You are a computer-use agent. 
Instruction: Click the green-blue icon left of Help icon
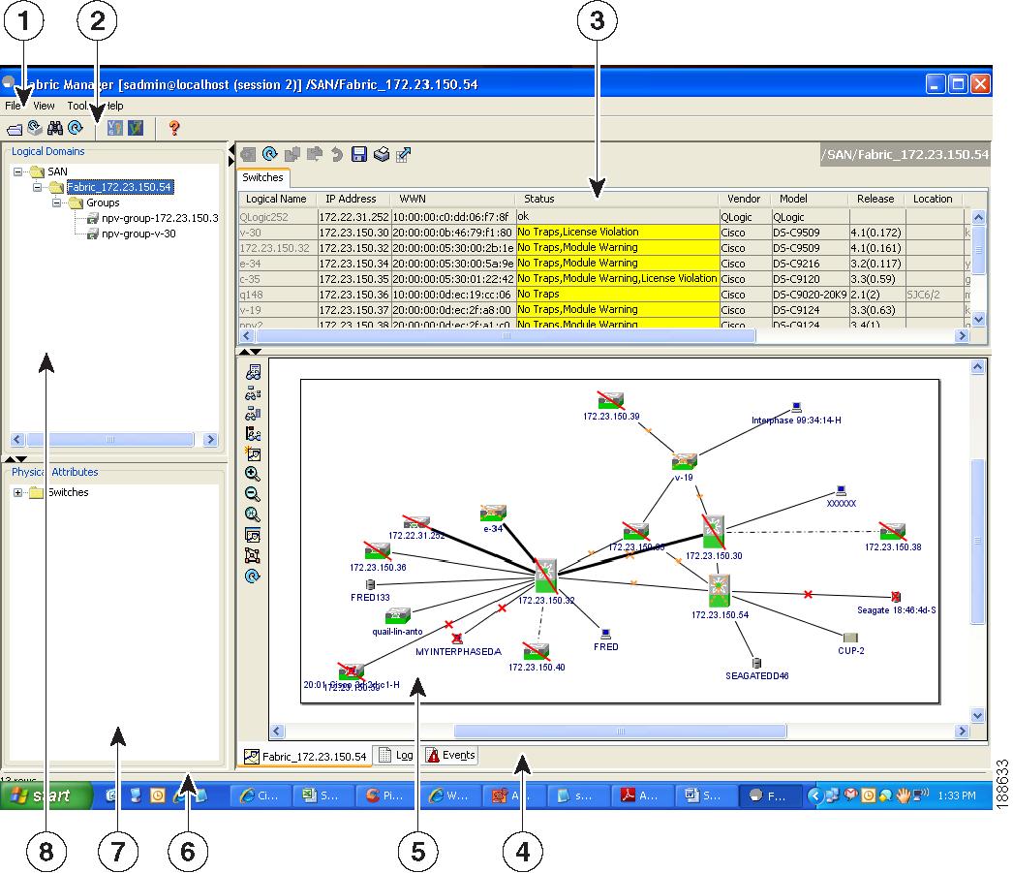[x=136, y=128]
